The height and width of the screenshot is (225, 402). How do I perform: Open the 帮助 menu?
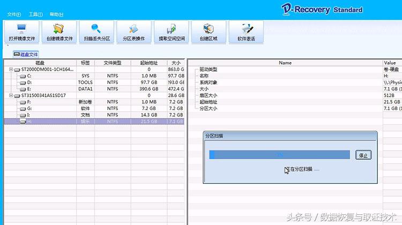point(56,14)
